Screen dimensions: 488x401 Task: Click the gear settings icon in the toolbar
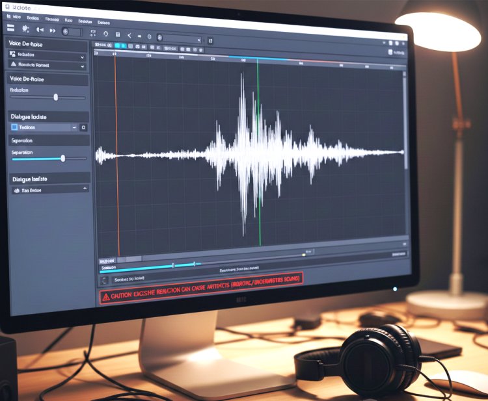click(25, 29)
